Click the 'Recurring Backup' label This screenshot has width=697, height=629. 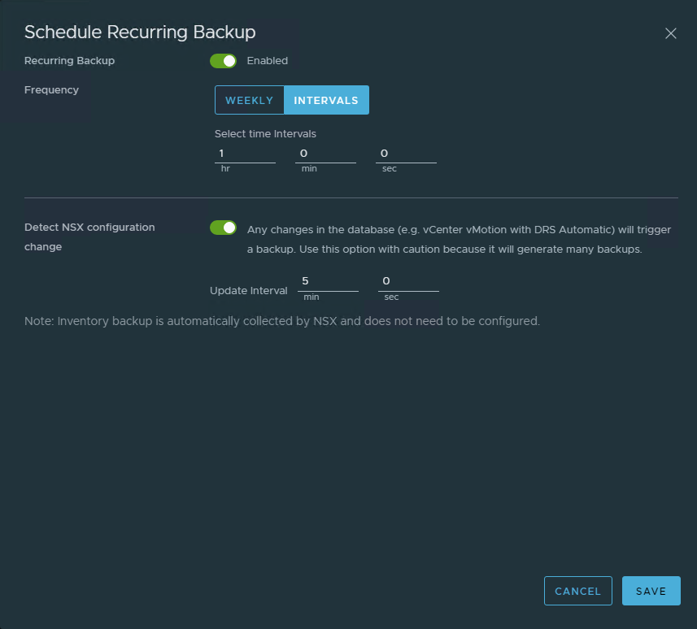click(x=69, y=61)
